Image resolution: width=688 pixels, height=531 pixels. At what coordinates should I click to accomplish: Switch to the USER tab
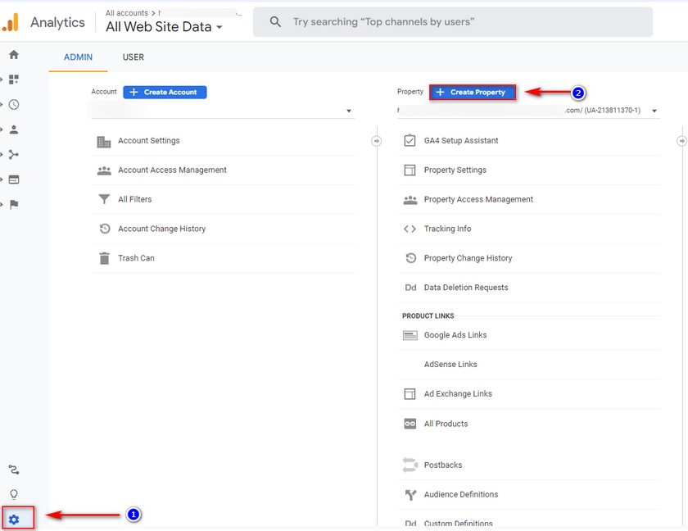(x=134, y=57)
